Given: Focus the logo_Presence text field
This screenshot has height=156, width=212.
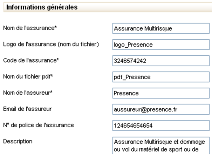Looking at the screenshot, I should 161,45.
